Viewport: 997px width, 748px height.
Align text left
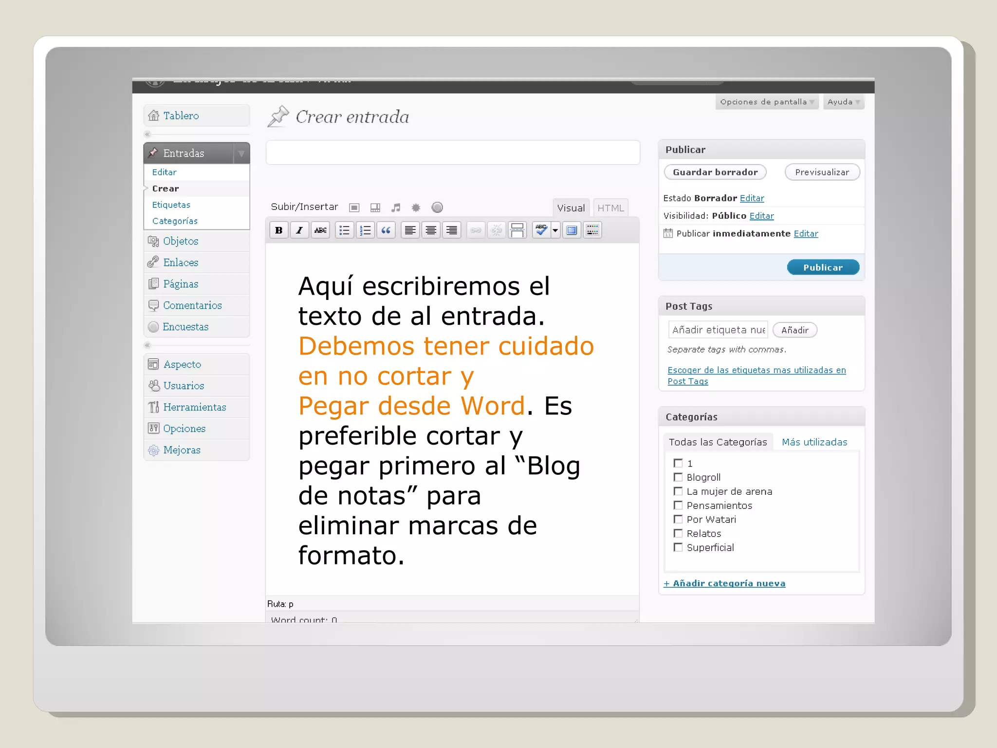point(410,230)
